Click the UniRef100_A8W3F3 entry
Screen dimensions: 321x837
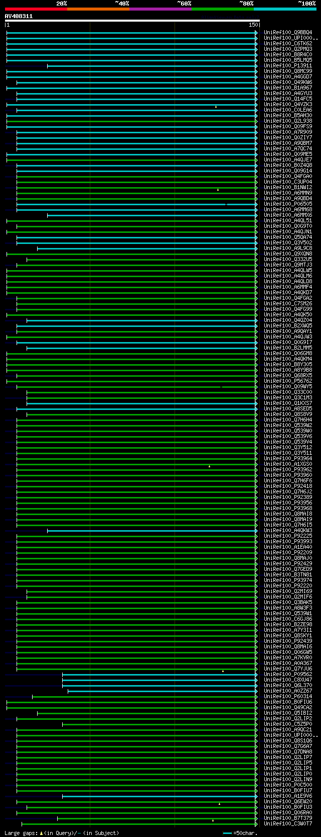point(288,608)
